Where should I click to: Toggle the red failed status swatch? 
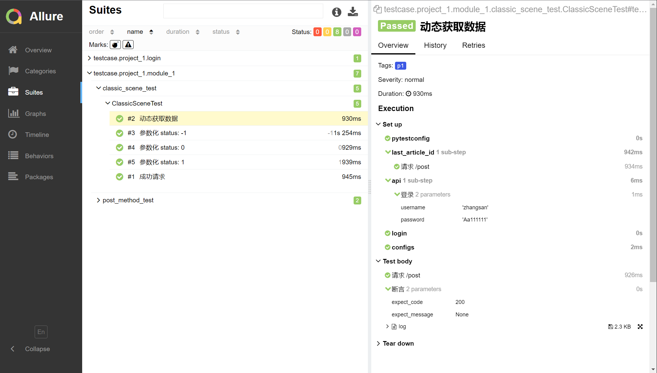point(317,32)
